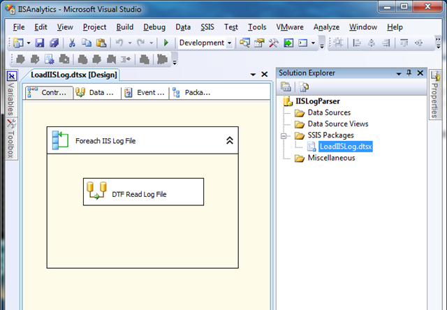This screenshot has width=447, height=310.
Task: Open second toolbar overflow options
Action: 175,62
